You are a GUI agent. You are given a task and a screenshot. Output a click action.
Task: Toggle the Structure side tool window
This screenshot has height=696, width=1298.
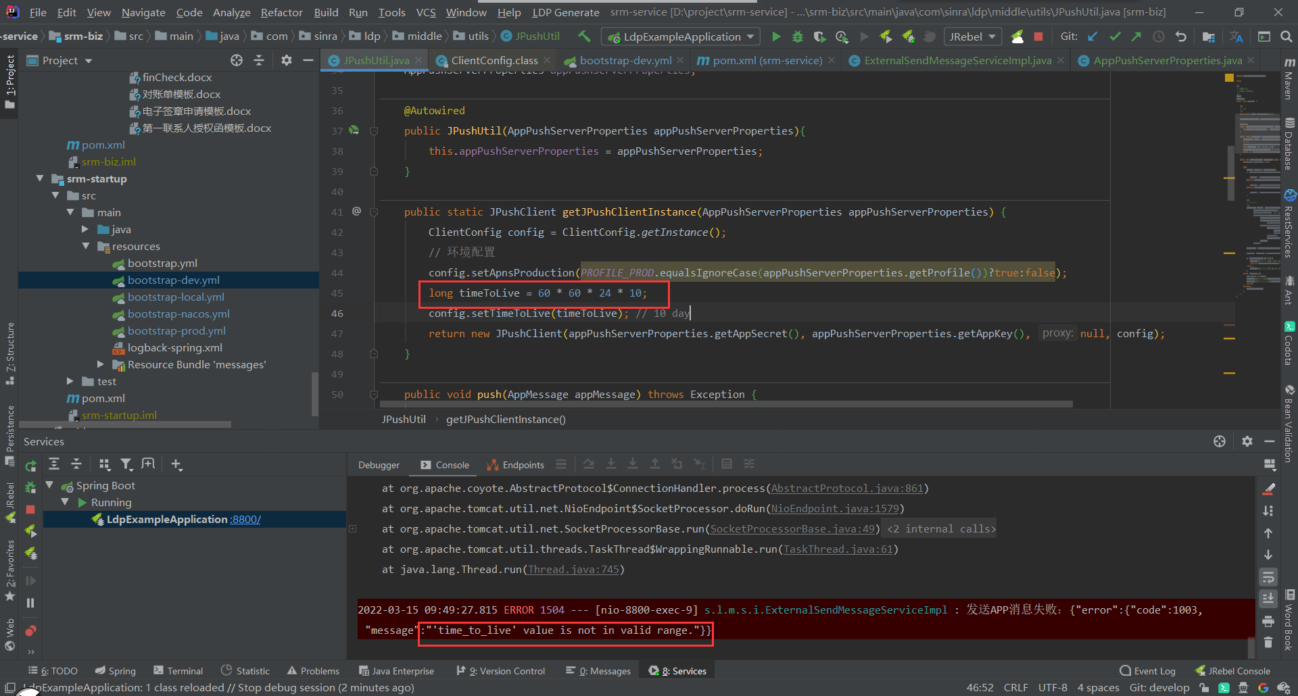tap(10, 354)
